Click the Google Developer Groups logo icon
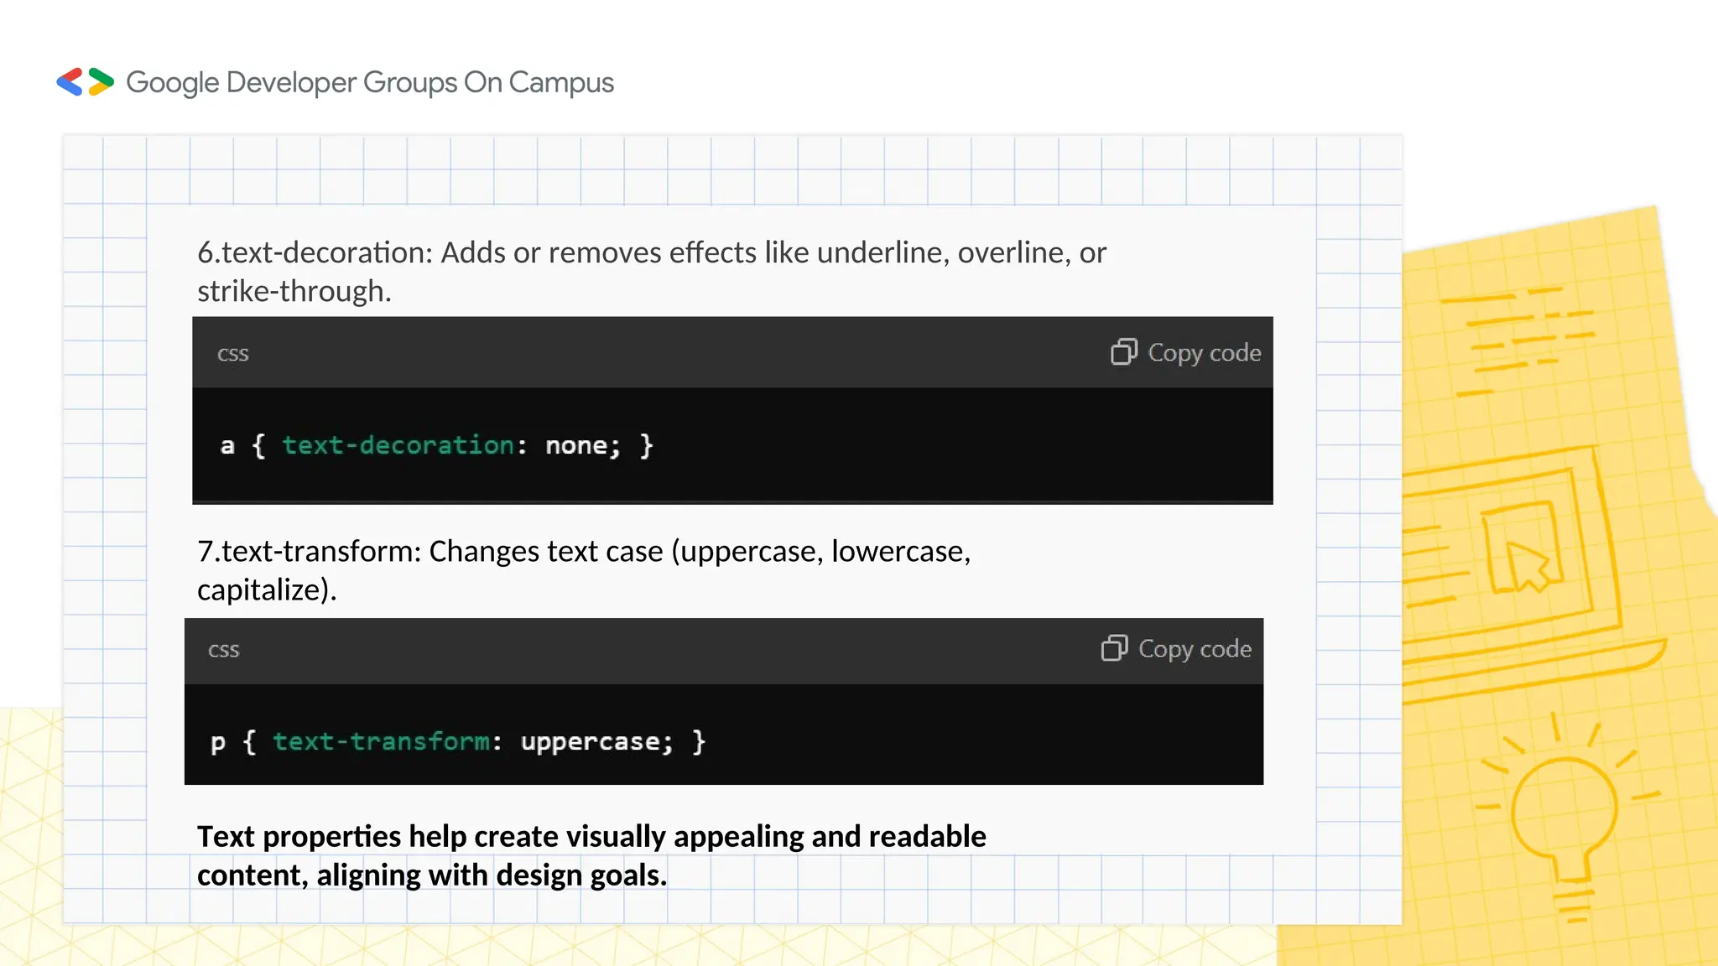1718x966 pixels. coord(85,82)
